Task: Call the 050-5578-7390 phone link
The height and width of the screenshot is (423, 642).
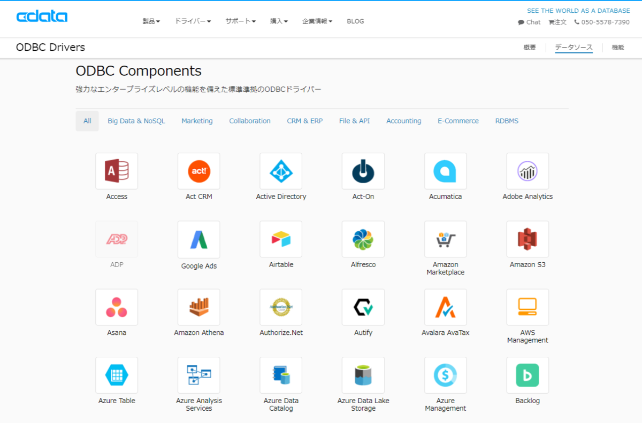Action: point(602,22)
